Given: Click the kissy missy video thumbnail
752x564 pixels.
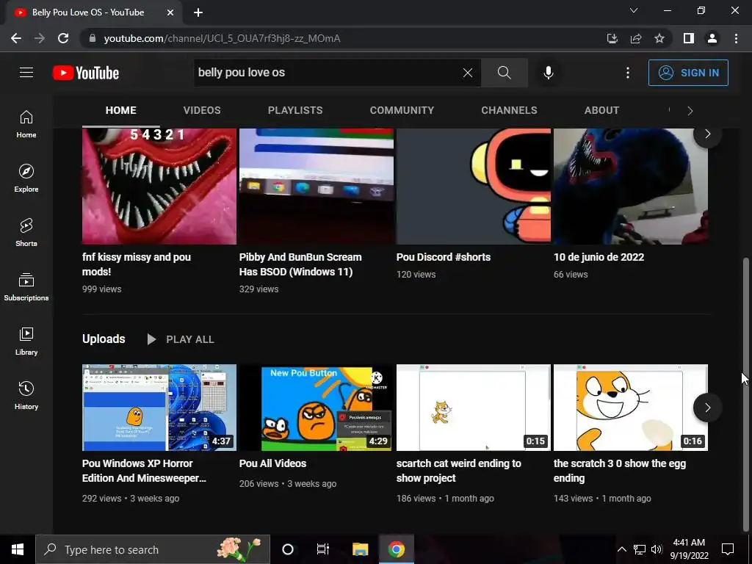Looking at the screenshot, I should point(159,186).
